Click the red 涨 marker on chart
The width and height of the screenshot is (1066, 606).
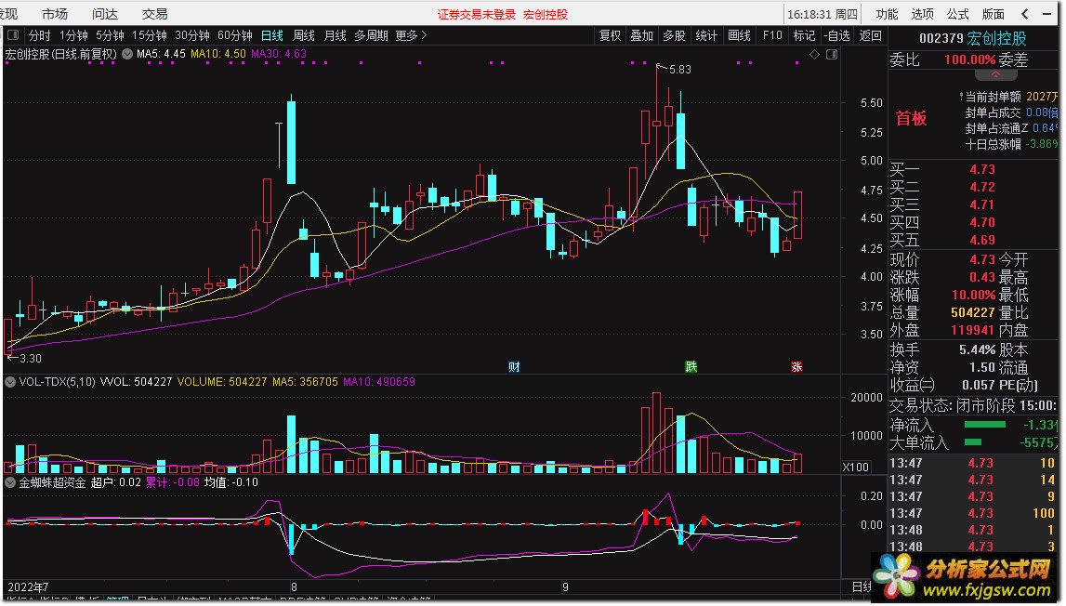796,366
